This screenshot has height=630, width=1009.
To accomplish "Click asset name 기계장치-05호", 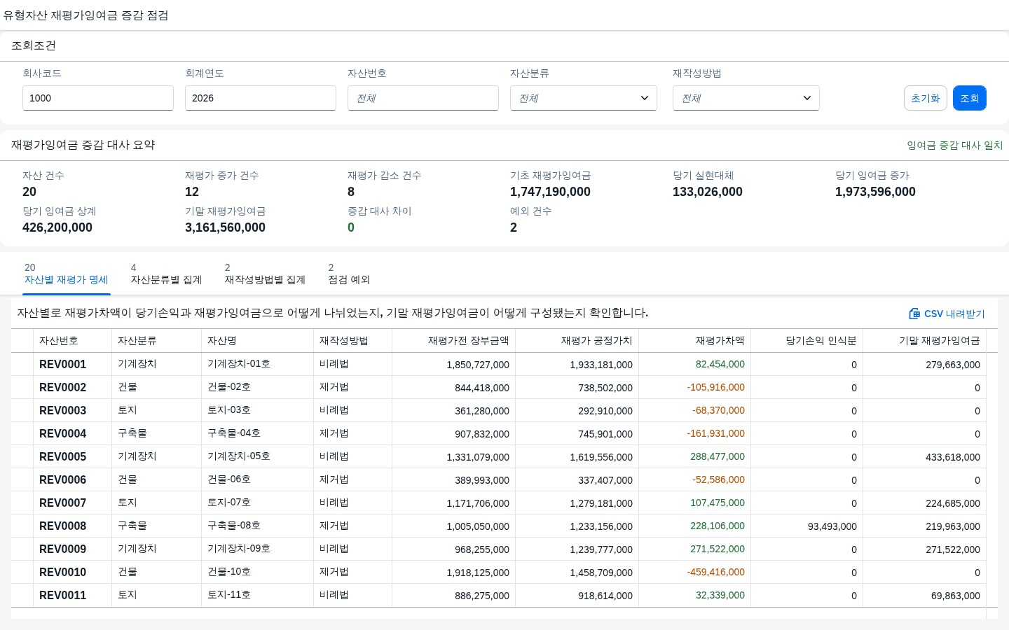I will coord(239,456).
